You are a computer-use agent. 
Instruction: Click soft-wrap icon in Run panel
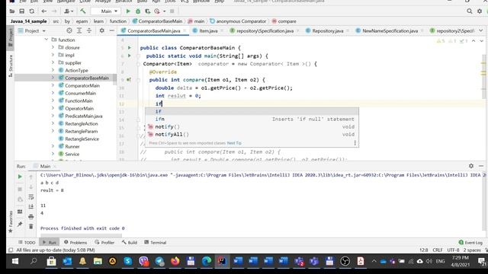30,197
